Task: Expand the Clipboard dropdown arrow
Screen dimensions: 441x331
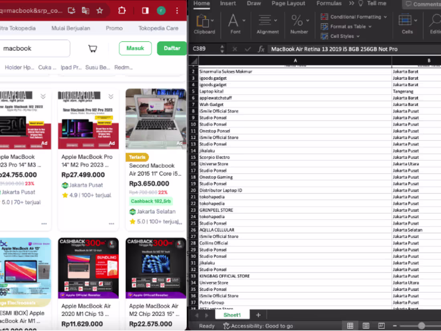Action: point(212,20)
